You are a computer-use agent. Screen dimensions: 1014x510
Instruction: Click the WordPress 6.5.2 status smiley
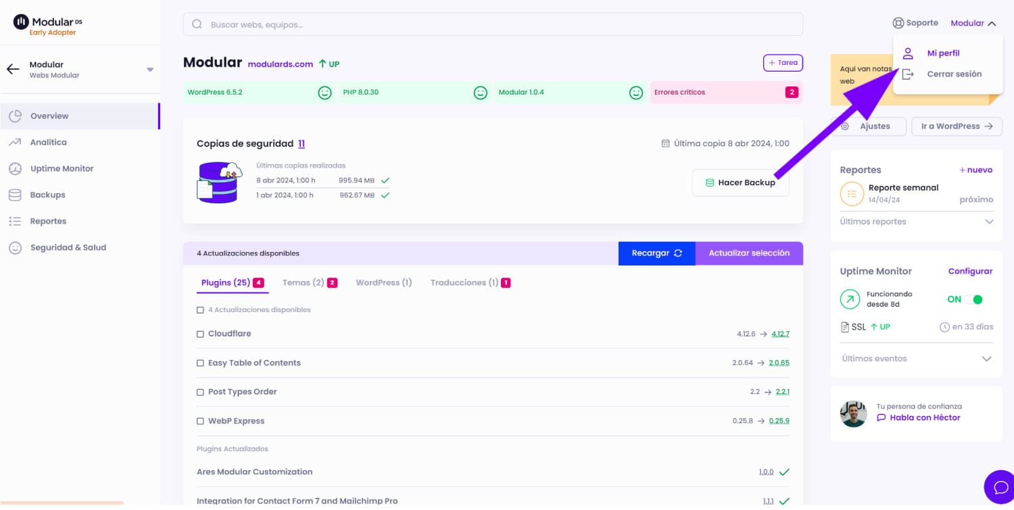325,93
